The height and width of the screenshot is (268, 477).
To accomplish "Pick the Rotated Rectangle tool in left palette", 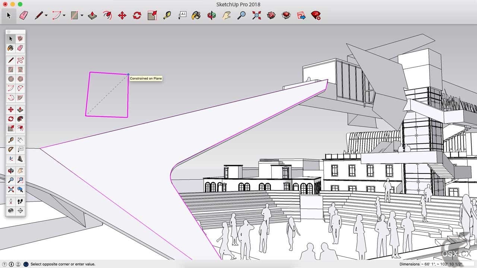I will click(20, 69).
